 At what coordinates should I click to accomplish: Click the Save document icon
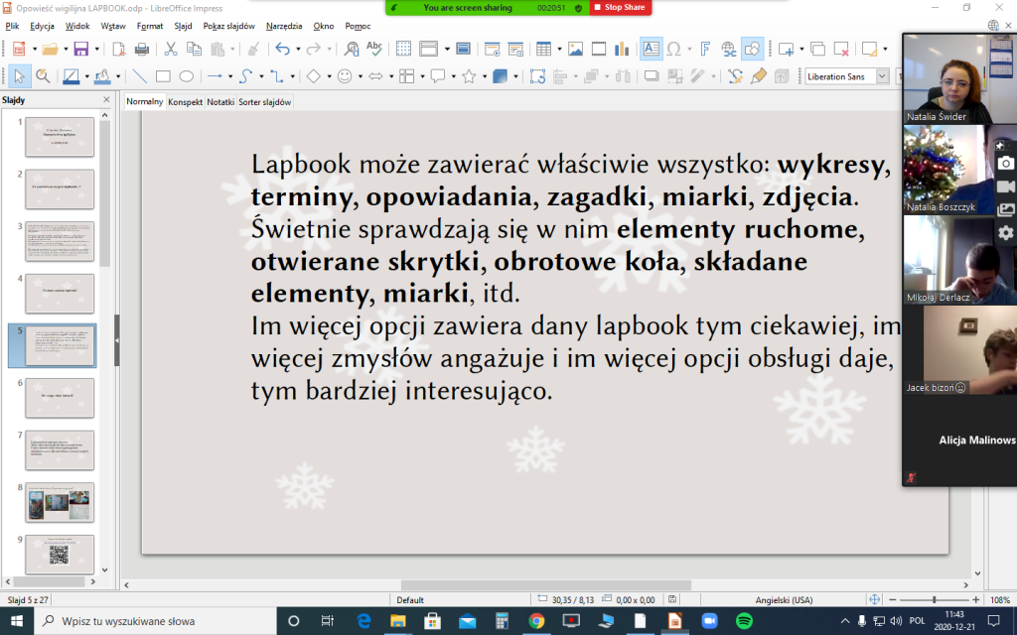(80, 49)
